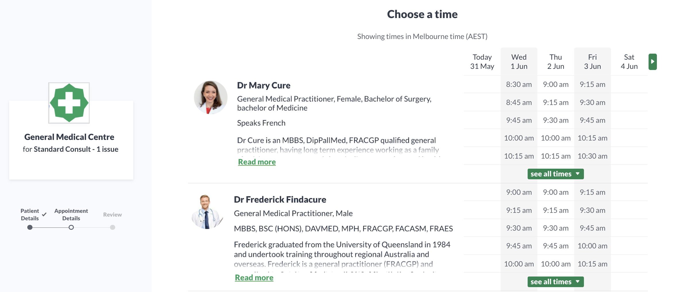Click the General Medical Centre cross logo
This screenshot has width=679, height=292.
pyautogui.click(x=69, y=103)
